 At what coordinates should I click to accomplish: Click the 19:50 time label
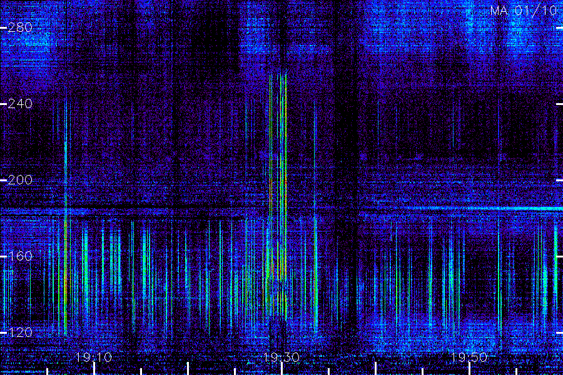coord(469,357)
